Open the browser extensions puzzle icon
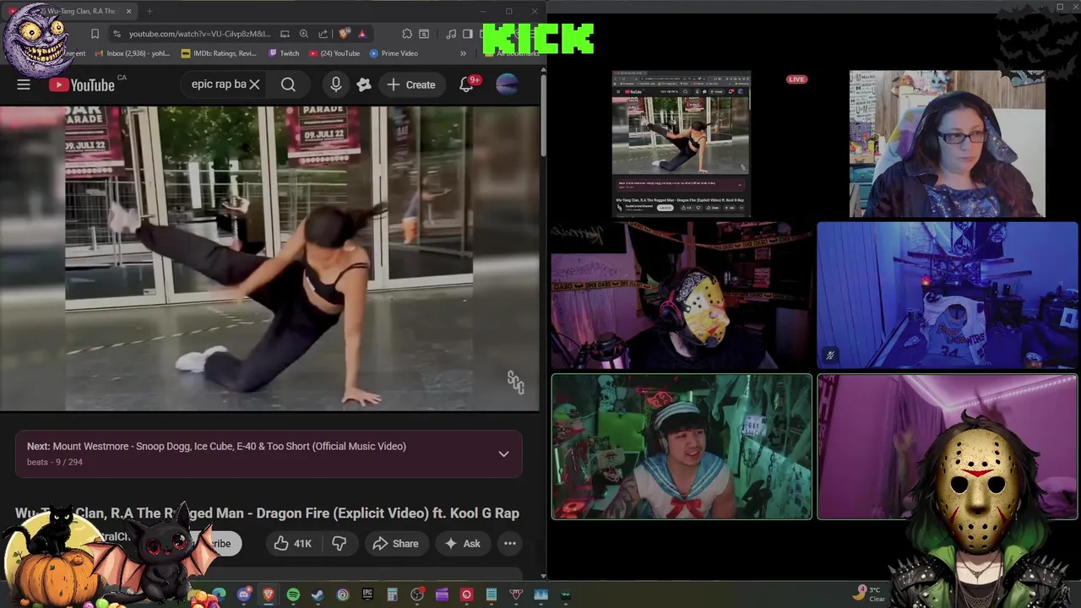This screenshot has width=1081, height=608. click(407, 34)
